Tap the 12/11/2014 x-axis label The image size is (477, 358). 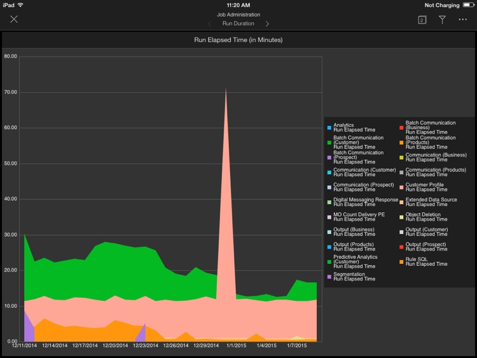24,345
